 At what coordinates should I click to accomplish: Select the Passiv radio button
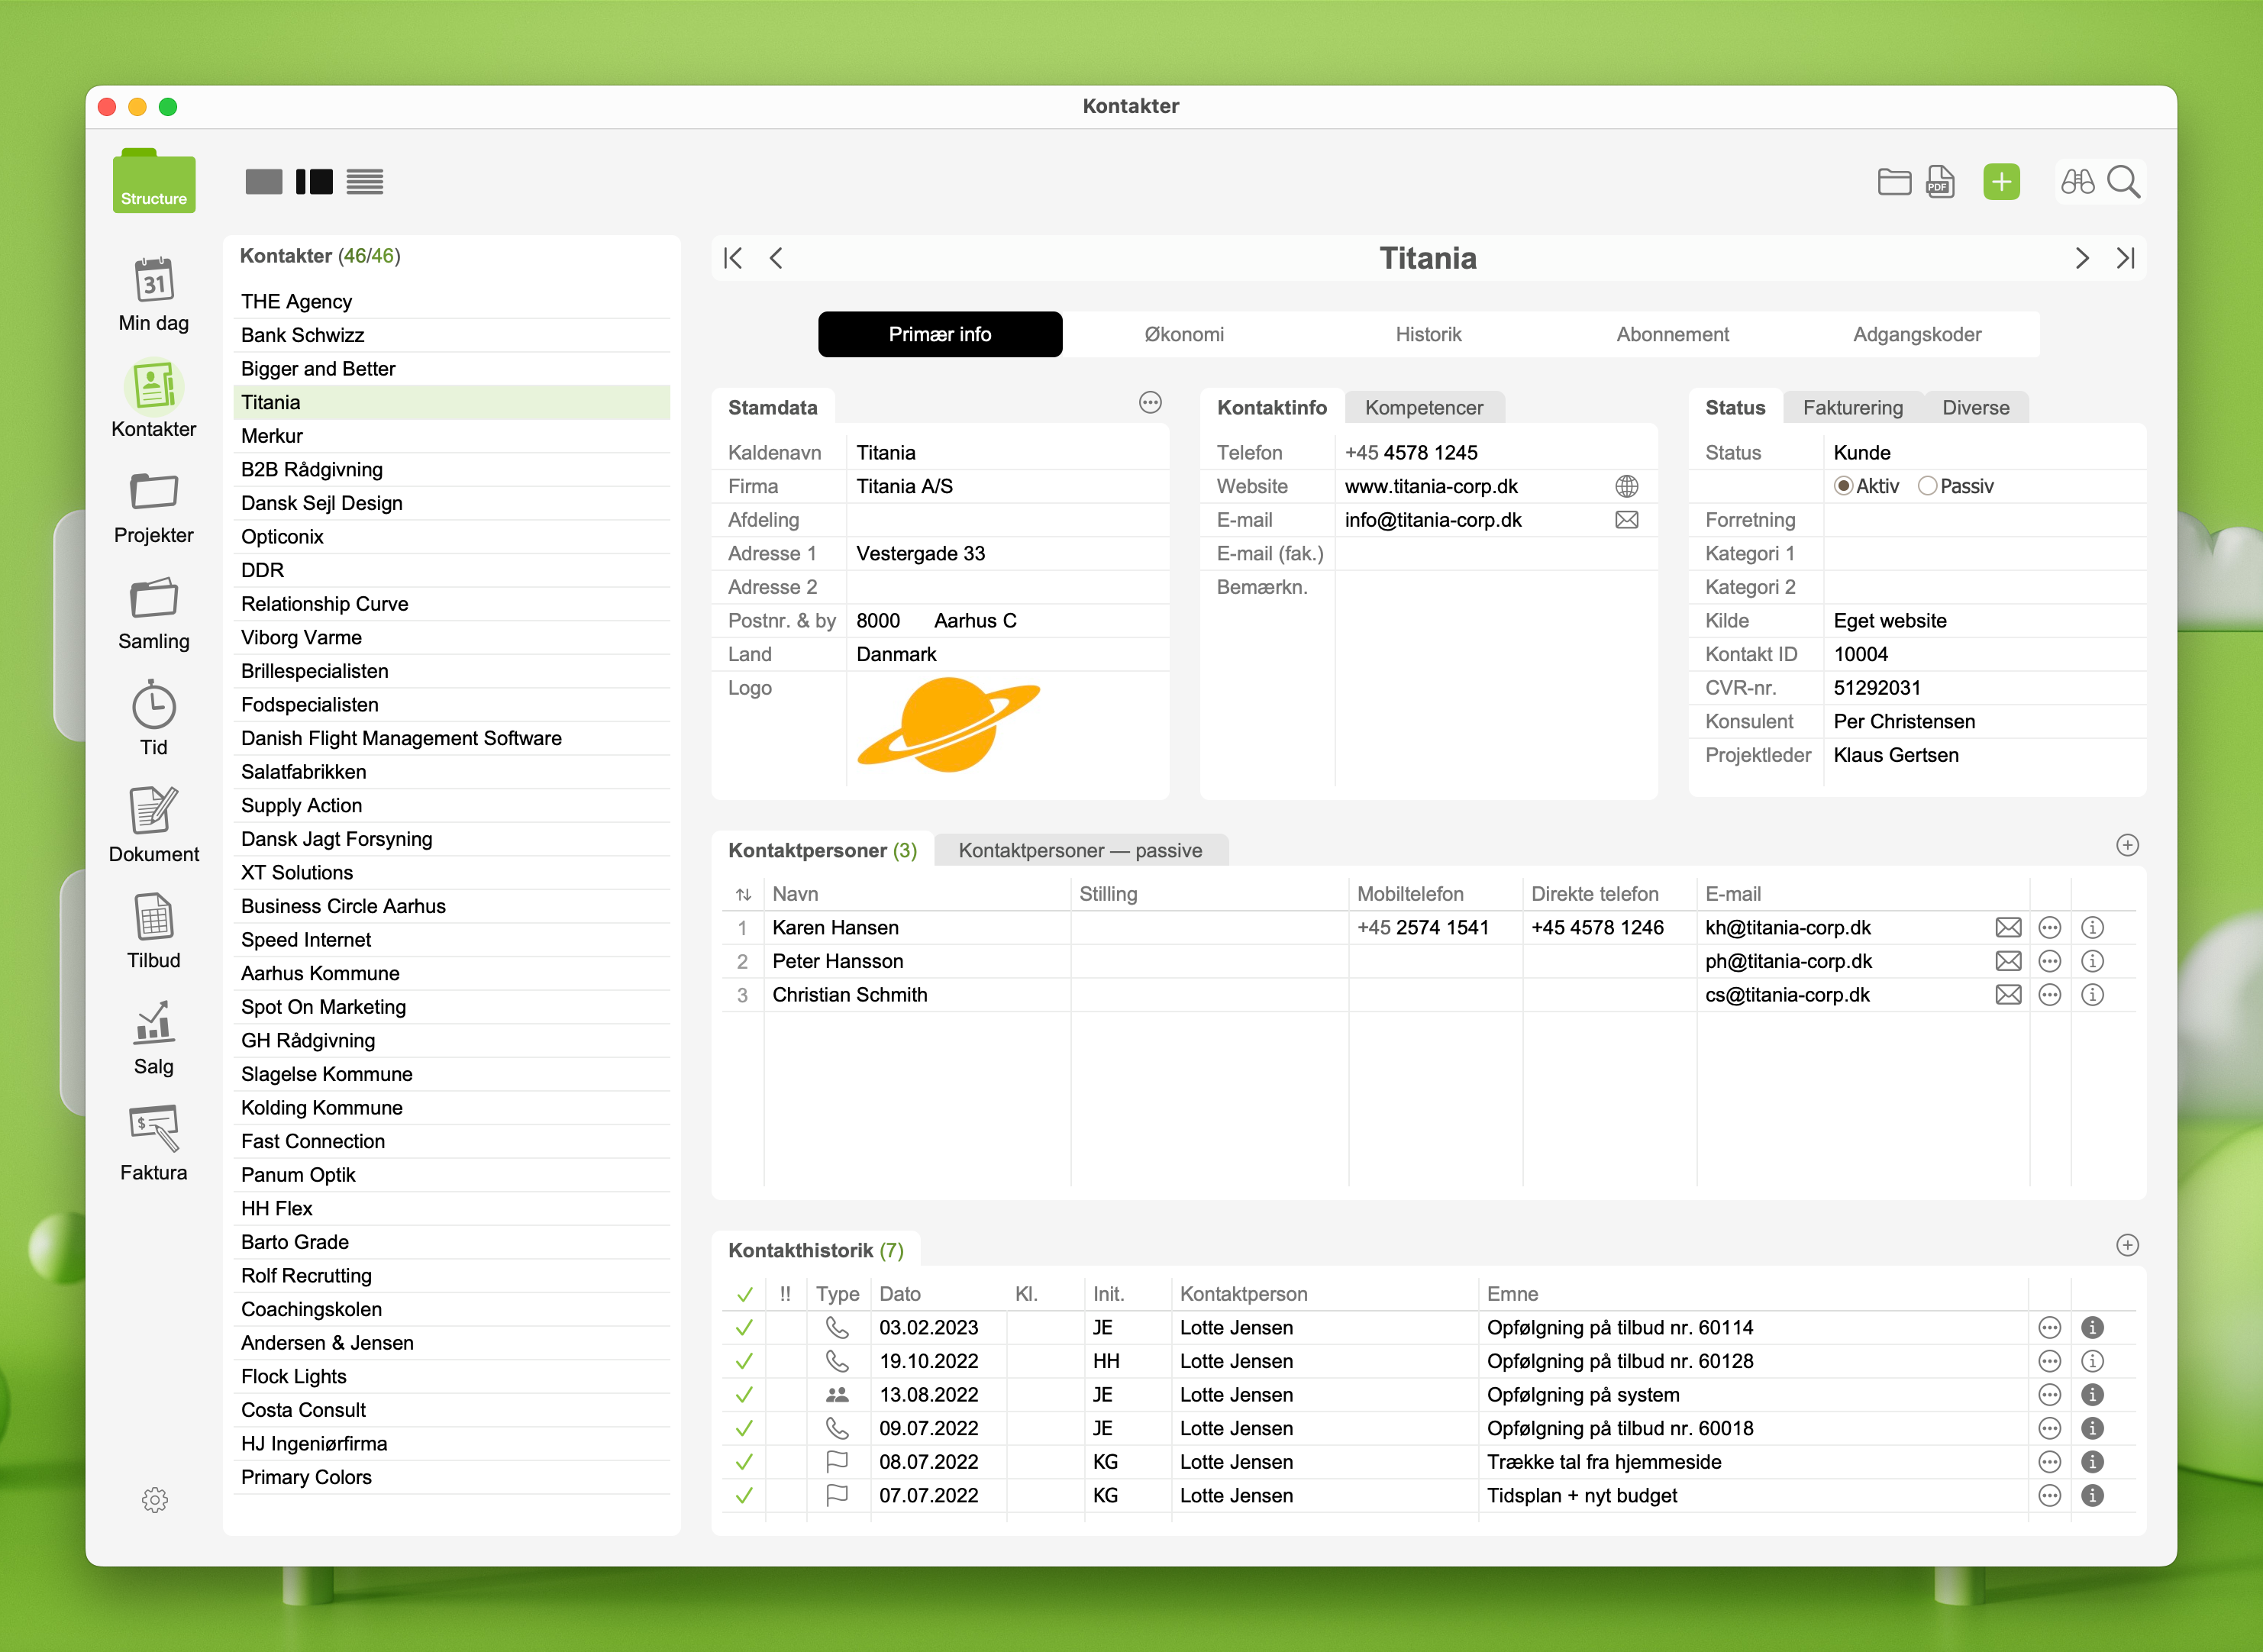coord(1927,486)
